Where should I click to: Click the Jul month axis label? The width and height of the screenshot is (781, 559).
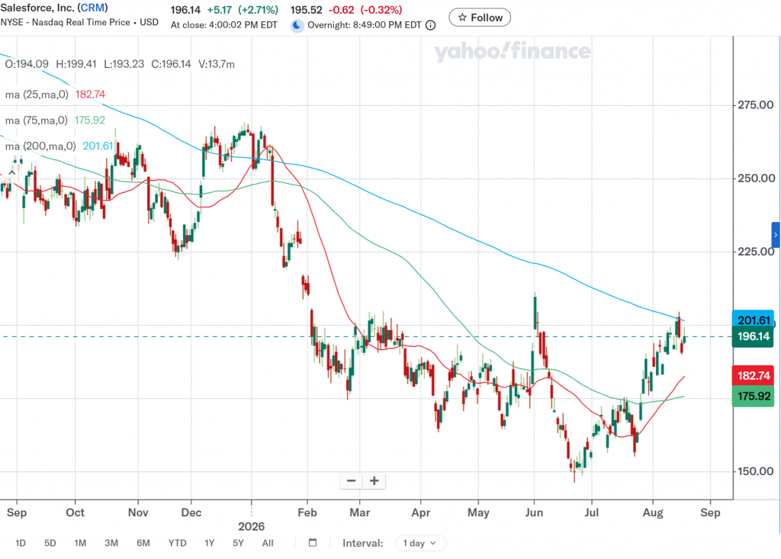[x=591, y=512]
